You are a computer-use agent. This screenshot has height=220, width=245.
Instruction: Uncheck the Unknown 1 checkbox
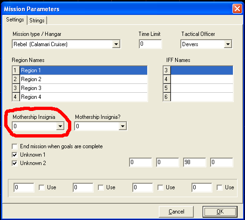click(x=15, y=155)
